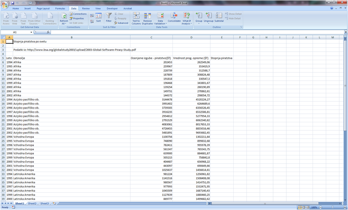Click the Select All corner button
This screenshot has width=348, height=210.
[3, 38]
